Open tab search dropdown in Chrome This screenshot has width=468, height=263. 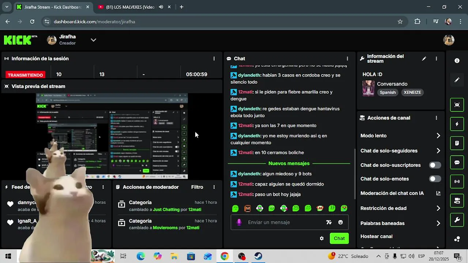[6, 7]
